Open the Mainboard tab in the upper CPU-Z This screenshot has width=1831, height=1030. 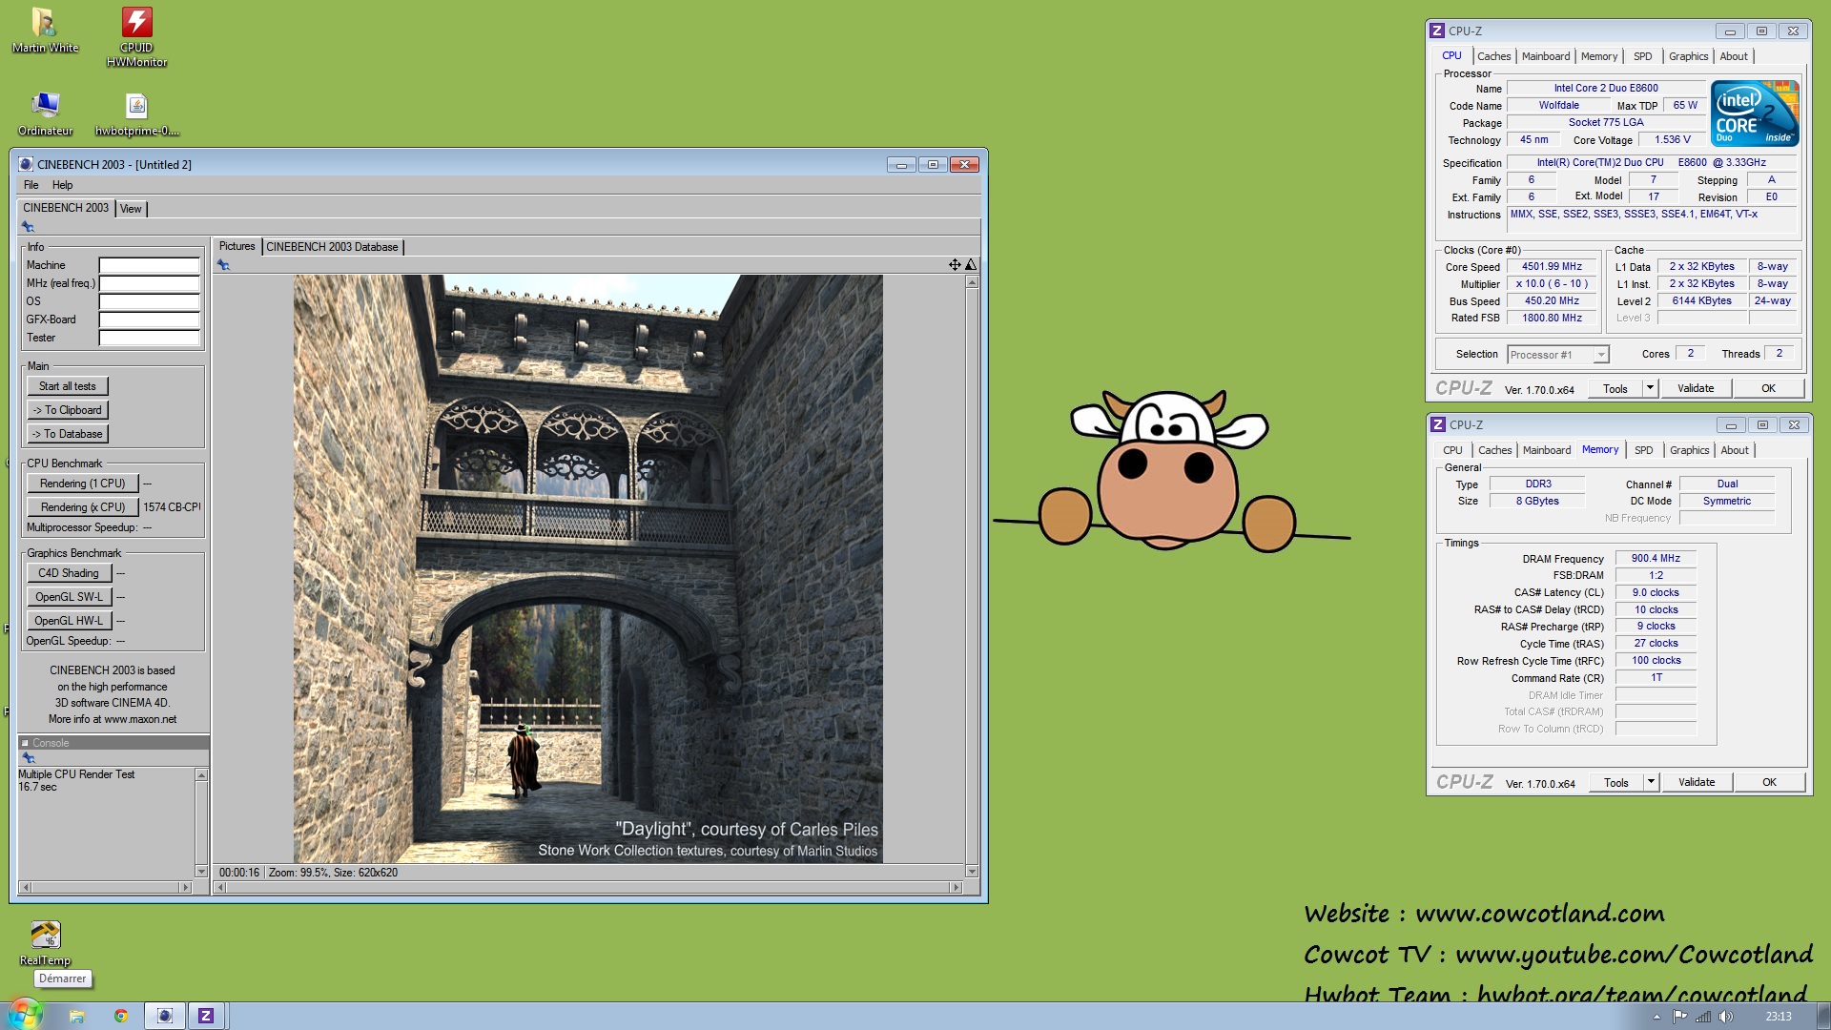click(1546, 56)
